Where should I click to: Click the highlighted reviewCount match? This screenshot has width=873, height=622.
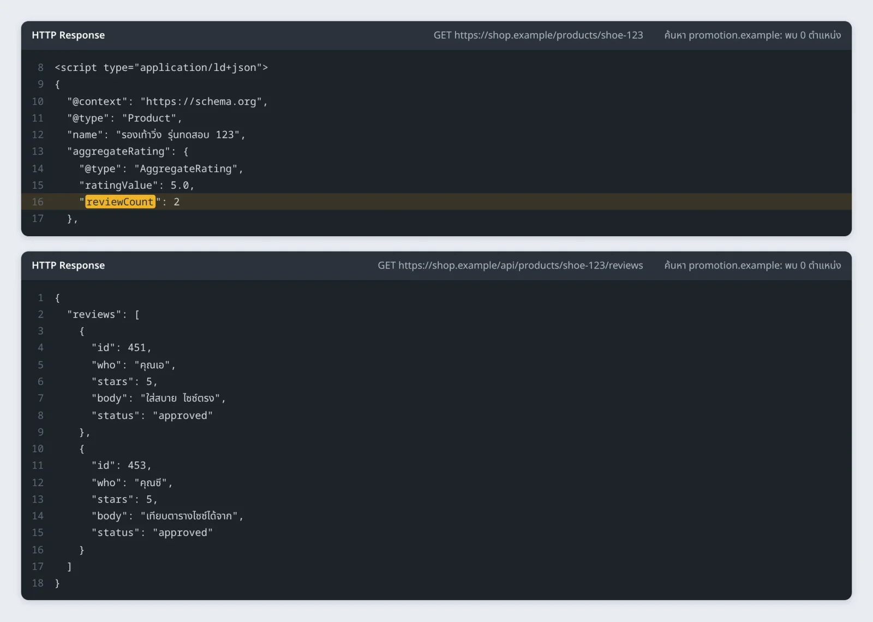pyautogui.click(x=120, y=202)
